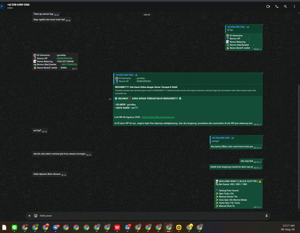The height and width of the screenshot is (233, 300).
Task: Start a voice call using the phone icon
Action: (277, 7)
